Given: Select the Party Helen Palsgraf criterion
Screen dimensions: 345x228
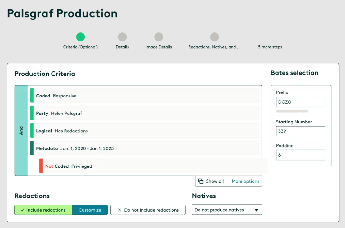Looking at the screenshot, I should pos(145,113).
